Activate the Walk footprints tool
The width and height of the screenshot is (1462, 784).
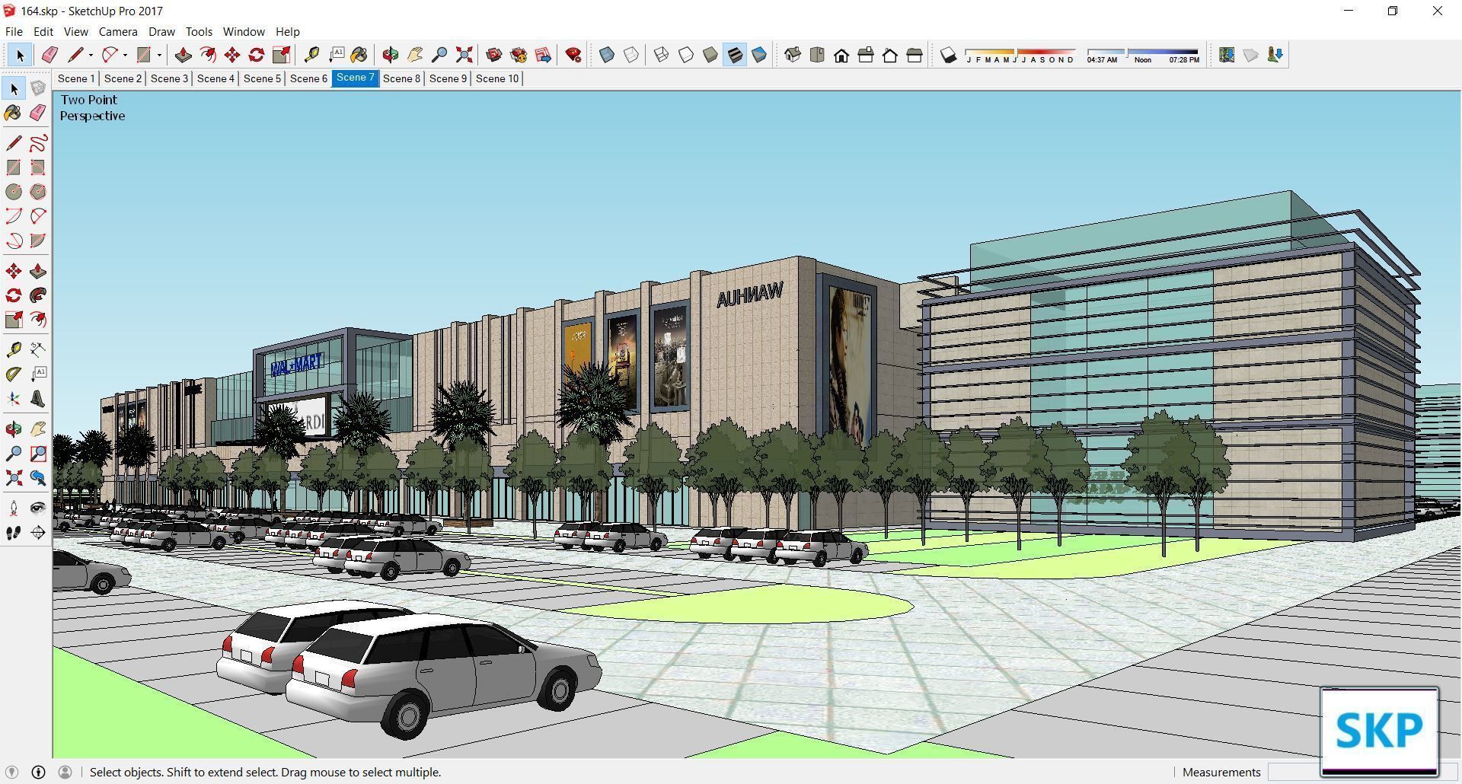pos(14,533)
